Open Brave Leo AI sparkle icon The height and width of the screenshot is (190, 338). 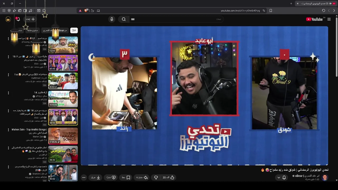(14, 11)
